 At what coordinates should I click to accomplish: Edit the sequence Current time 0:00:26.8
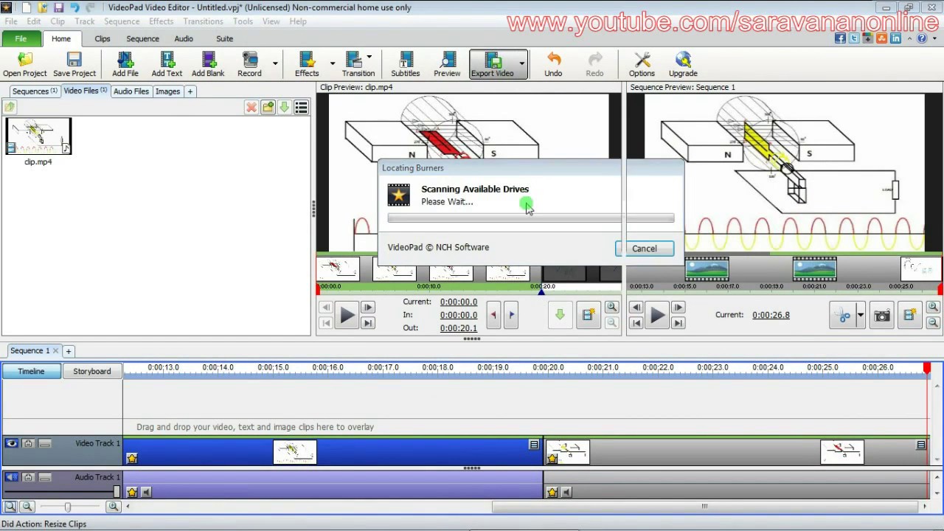pos(771,315)
